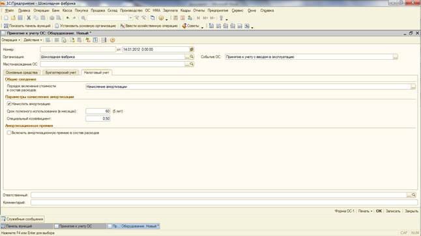The width and height of the screenshot is (421, 236).
Task: Click in the Комментарий input field
Action: [224, 202]
